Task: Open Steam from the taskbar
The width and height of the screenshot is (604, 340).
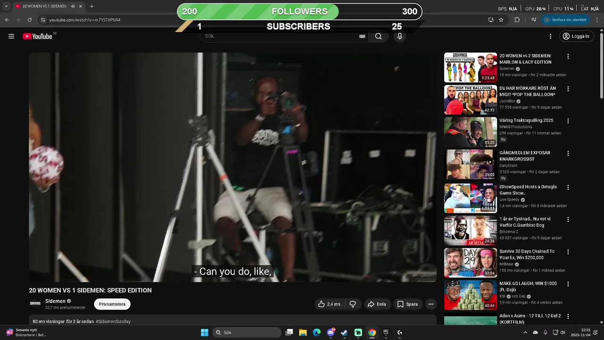Action: [x=344, y=332]
